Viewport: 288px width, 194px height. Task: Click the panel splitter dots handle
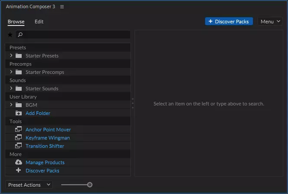(133, 103)
